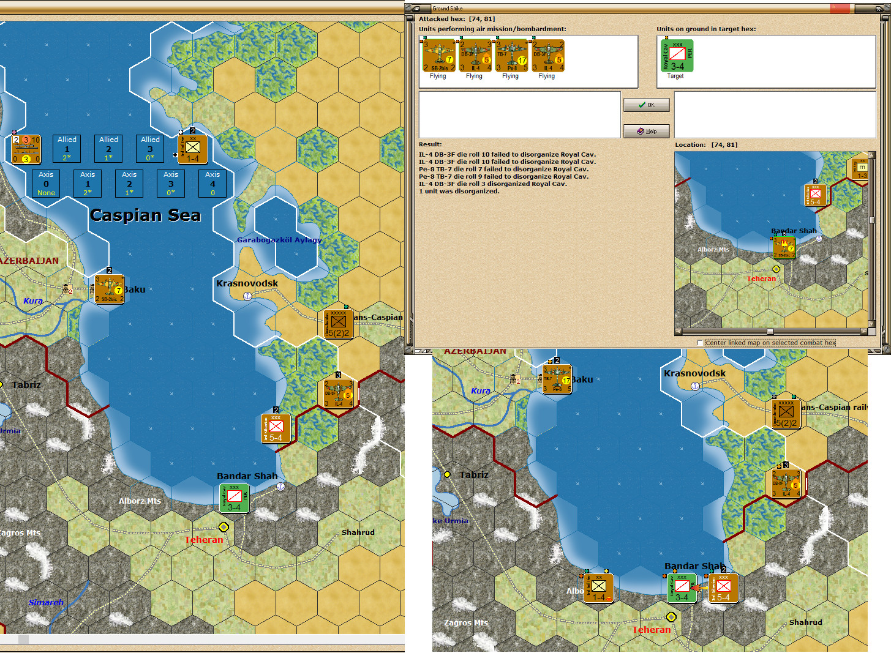Select attacking SB-2bis counter in dialog mini-map
Viewport: 891px width, 653px height.
[x=784, y=247]
